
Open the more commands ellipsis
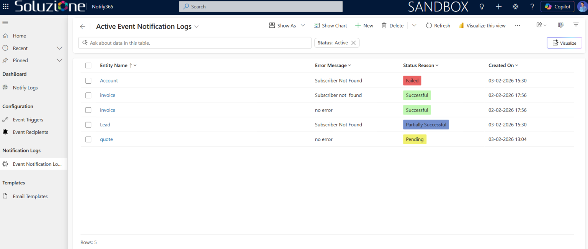pos(517,26)
